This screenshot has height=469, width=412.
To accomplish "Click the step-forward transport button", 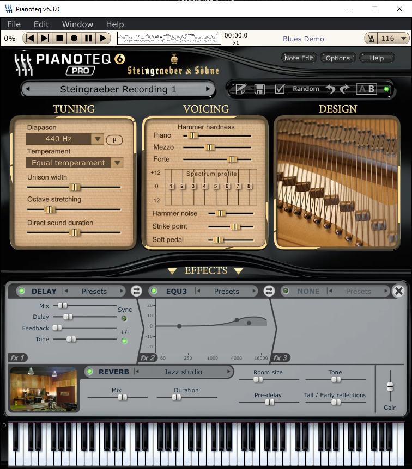I will point(45,38).
